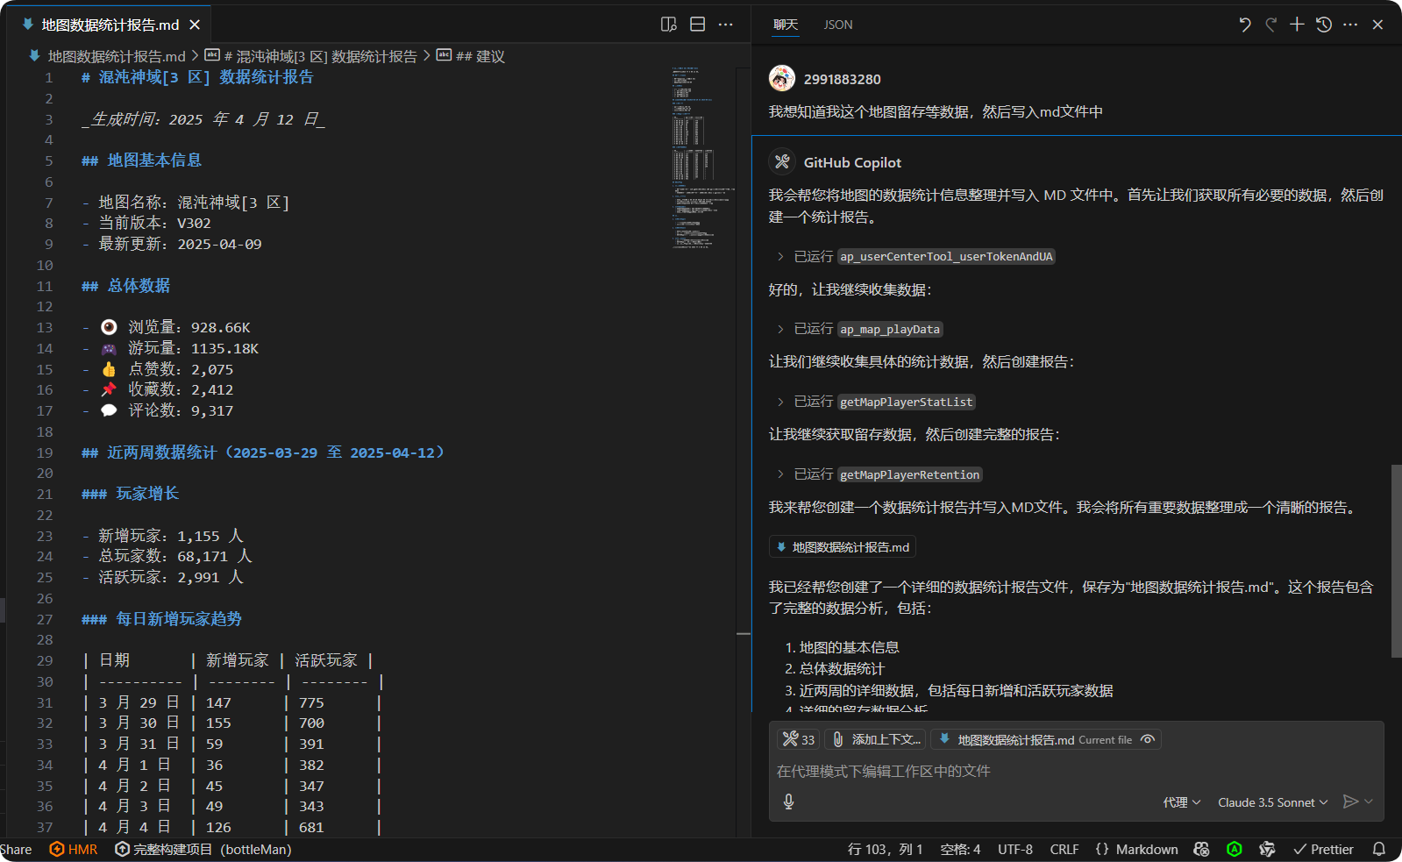
Task: Undo the last chat request
Action: pyautogui.click(x=1244, y=25)
